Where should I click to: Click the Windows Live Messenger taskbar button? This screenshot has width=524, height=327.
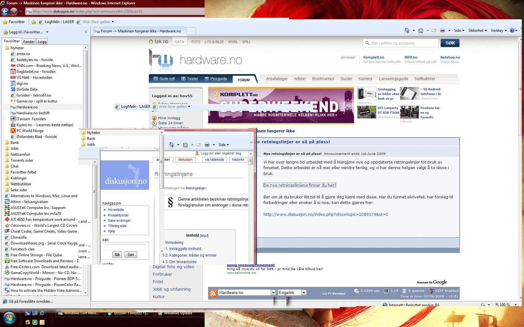tap(80, 313)
